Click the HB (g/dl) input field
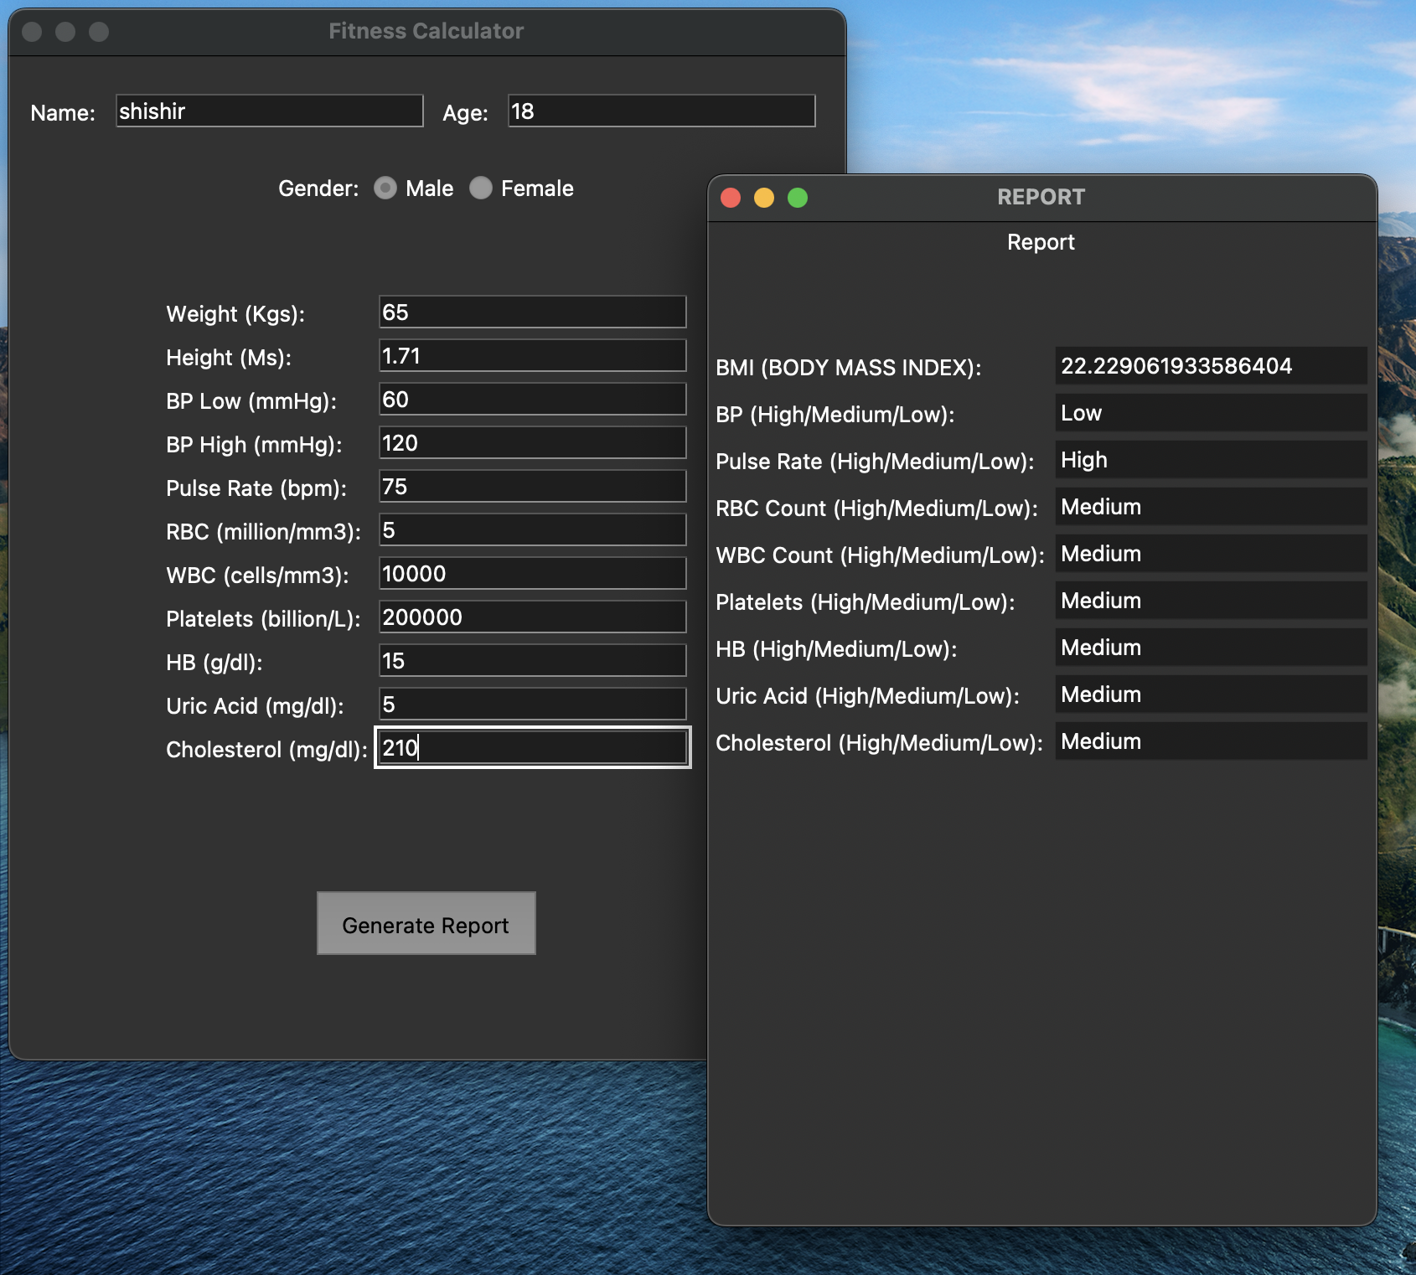Viewport: 1416px width, 1275px height. pyautogui.click(x=533, y=660)
